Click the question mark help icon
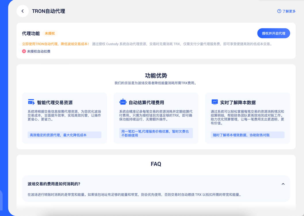This screenshot has width=304, height=216. [279, 11]
